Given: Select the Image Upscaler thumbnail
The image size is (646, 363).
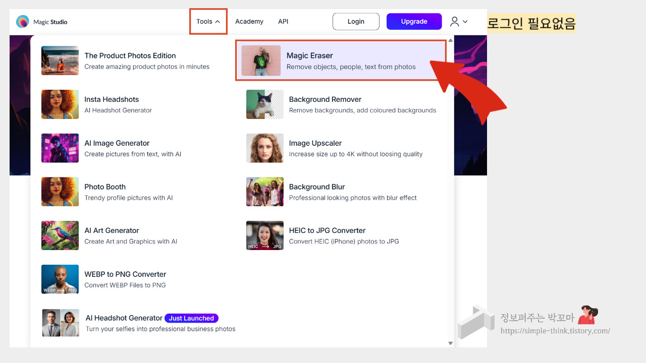Looking at the screenshot, I should [265, 148].
